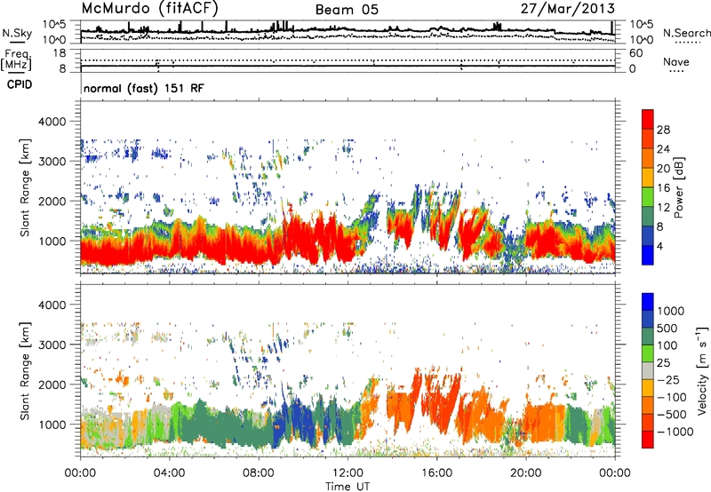Click the time axis label '20:00'
711x492 pixels.
point(526,473)
